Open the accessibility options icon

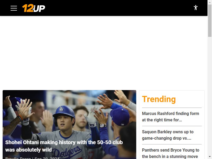coord(196,8)
